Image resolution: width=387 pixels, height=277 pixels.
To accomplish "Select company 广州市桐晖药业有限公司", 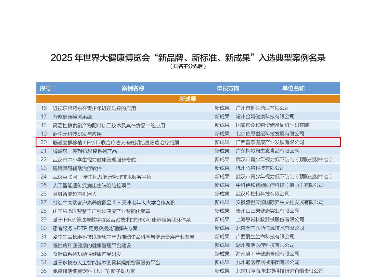I will 263,108.
